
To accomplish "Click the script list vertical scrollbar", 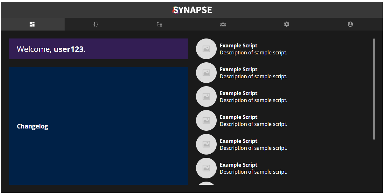I will click(x=374, y=89).
